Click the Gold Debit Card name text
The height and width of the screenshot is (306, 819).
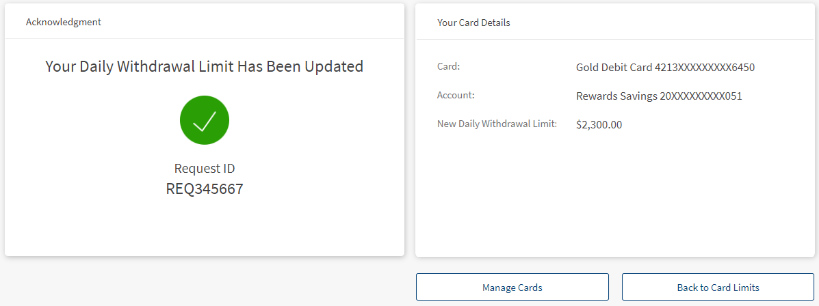click(614, 68)
